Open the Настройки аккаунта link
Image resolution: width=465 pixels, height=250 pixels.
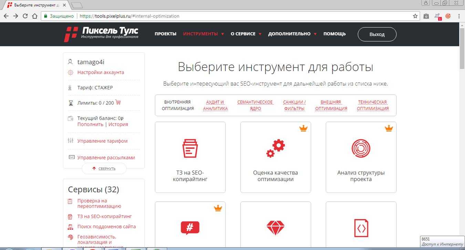pos(101,72)
